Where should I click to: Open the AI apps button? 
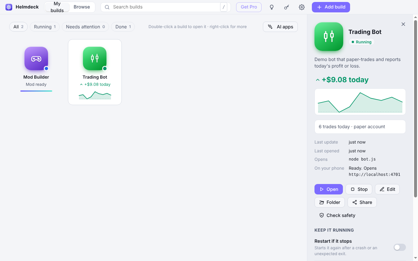coord(280,27)
